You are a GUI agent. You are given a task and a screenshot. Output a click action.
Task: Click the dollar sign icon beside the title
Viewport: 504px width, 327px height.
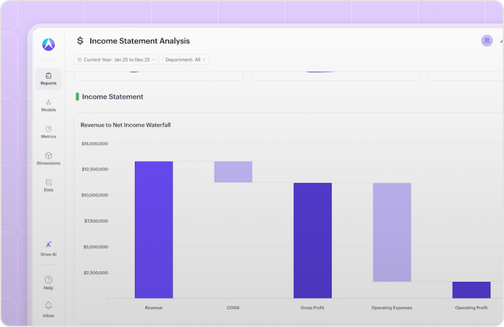[80, 41]
